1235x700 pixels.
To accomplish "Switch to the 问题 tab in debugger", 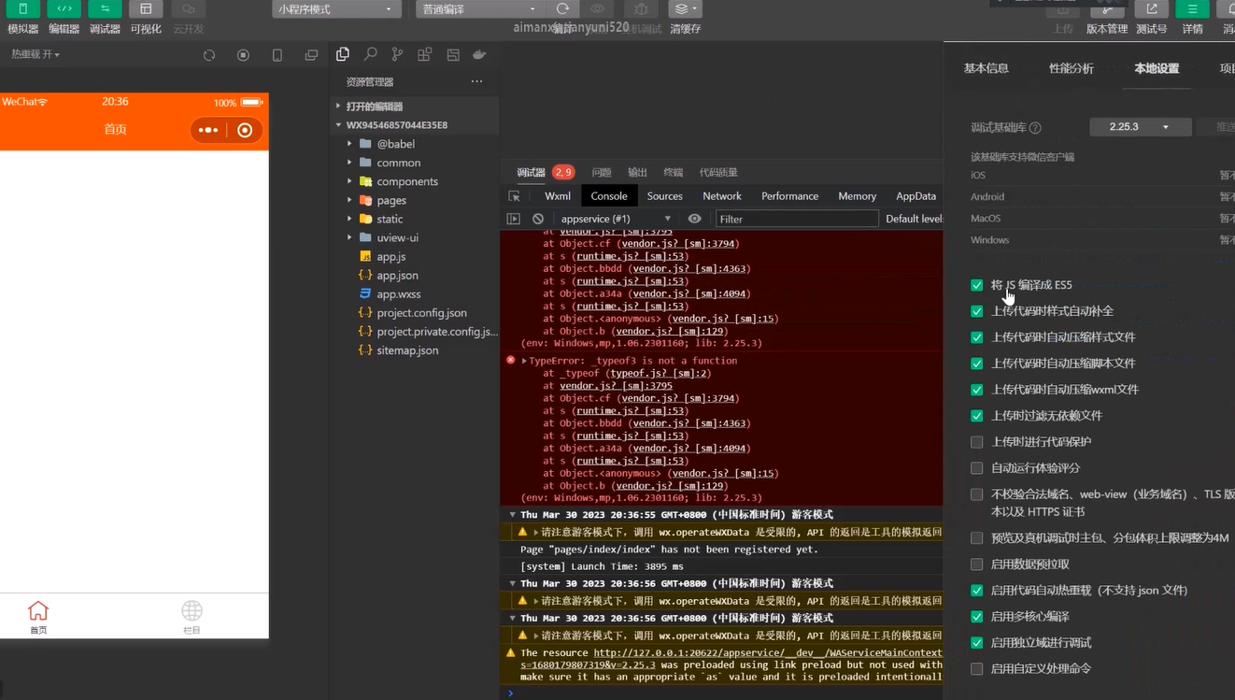I will pos(602,172).
